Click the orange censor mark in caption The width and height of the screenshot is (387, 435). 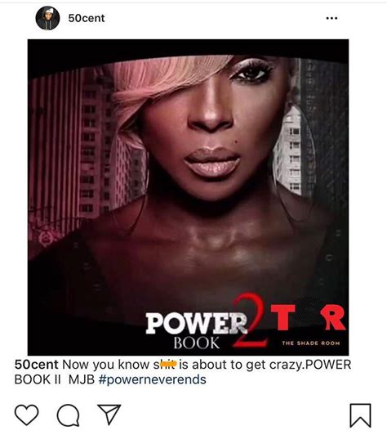(167, 363)
